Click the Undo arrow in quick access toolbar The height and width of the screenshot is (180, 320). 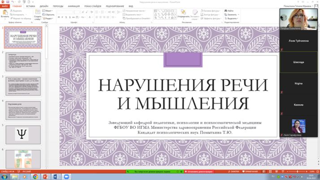13,2
